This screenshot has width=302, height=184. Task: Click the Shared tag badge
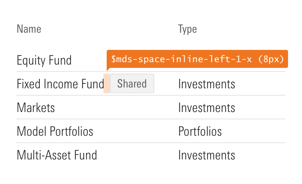(x=132, y=83)
